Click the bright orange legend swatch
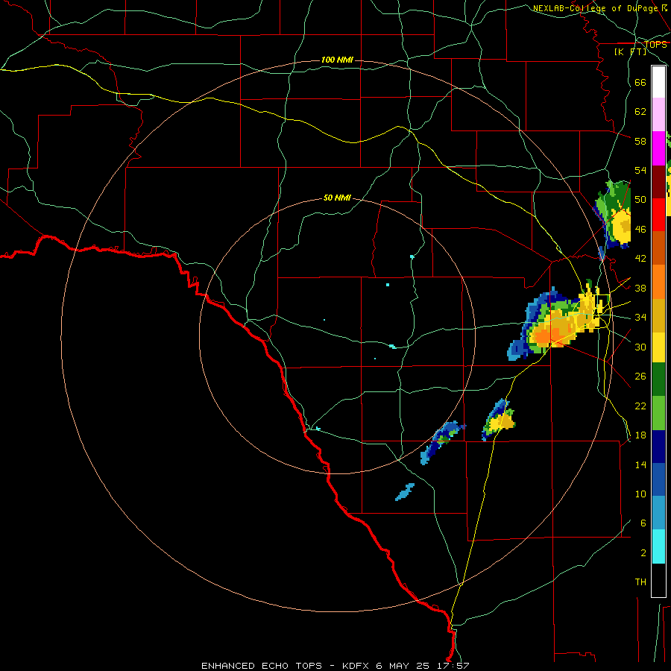Image resolution: width=671 pixels, height=671 pixels. (658, 281)
